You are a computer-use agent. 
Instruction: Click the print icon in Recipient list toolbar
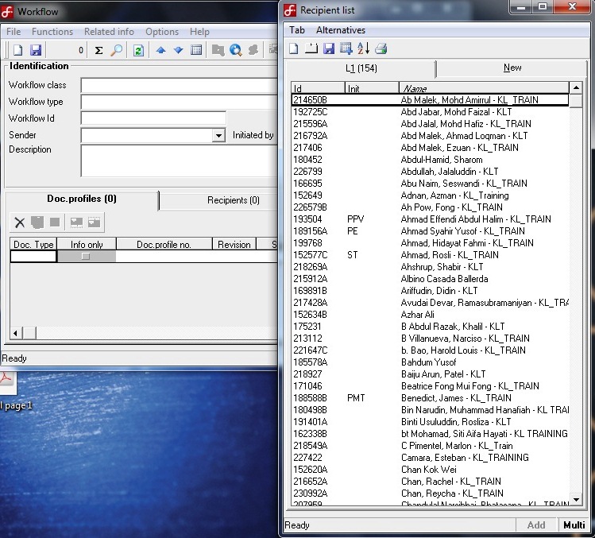381,49
